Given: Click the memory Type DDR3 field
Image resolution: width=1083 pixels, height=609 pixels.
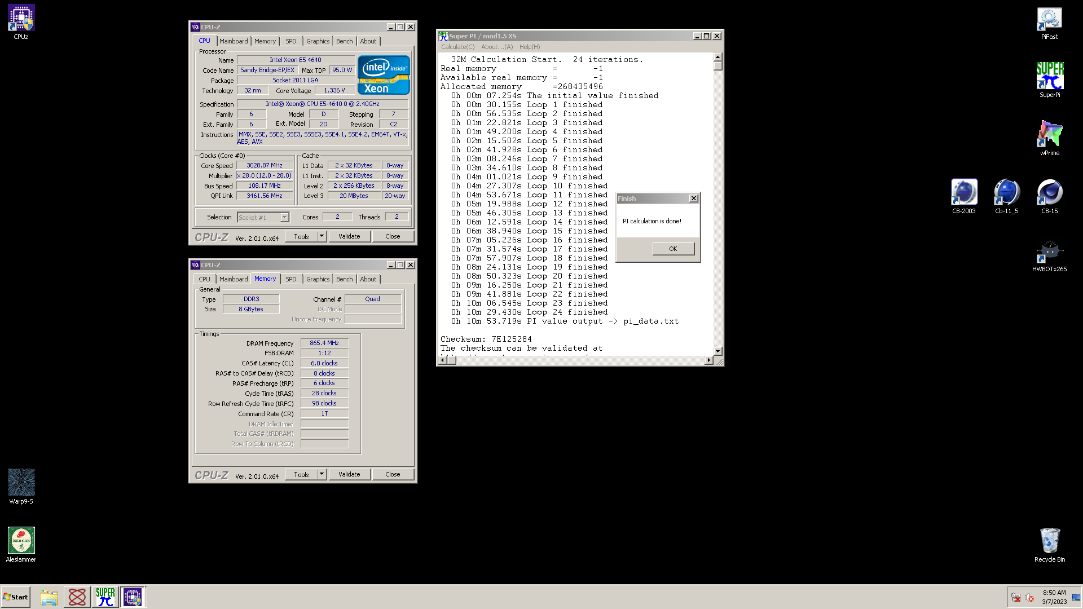Looking at the screenshot, I should point(251,299).
